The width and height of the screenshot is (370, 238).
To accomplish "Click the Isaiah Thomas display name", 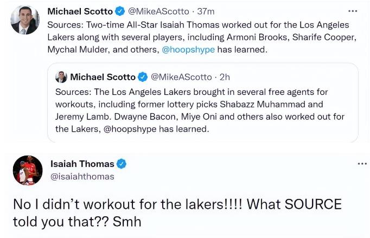I will tap(82, 164).
